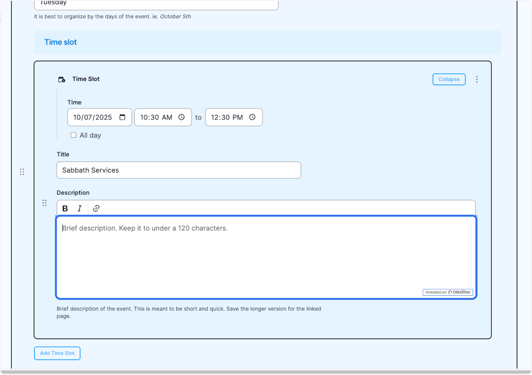
Task: Click the horizontal scrollbar at the bottom
Action: coord(266,372)
